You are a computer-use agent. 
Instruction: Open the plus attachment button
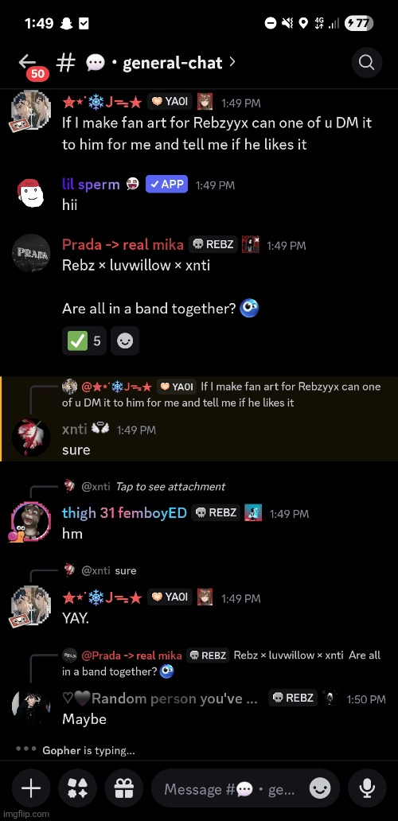[x=31, y=788]
